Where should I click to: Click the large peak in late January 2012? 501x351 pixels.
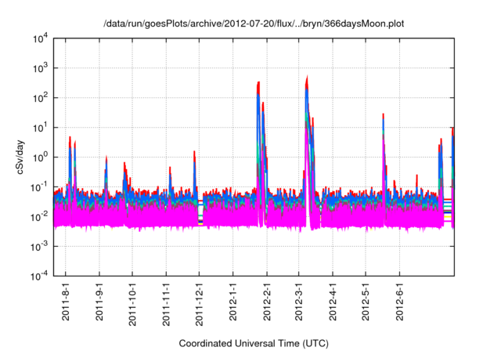[x=258, y=83]
